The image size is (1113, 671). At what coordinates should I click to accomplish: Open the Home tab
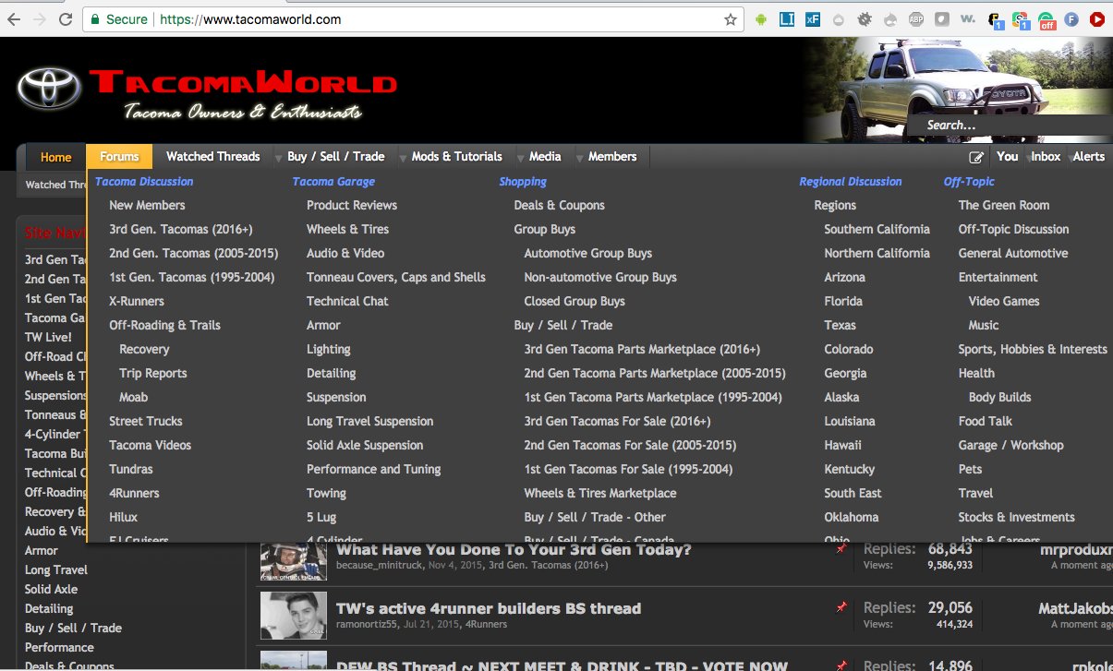55,157
